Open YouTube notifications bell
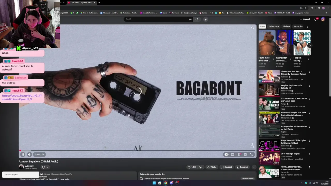The image size is (331, 186). [316, 19]
